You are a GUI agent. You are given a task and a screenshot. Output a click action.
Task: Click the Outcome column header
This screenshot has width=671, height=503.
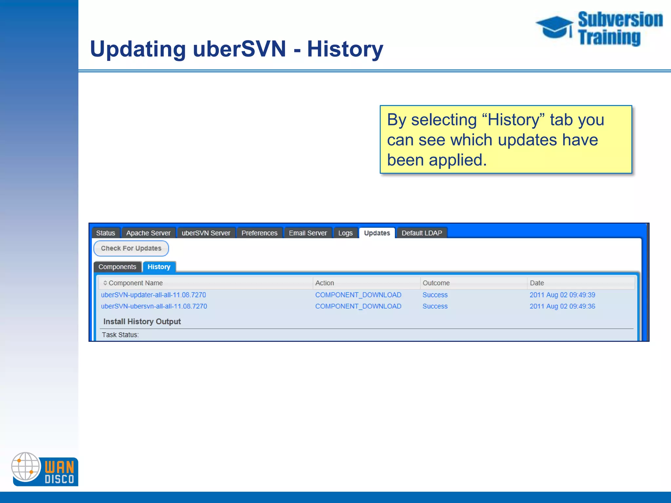(436, 283)
